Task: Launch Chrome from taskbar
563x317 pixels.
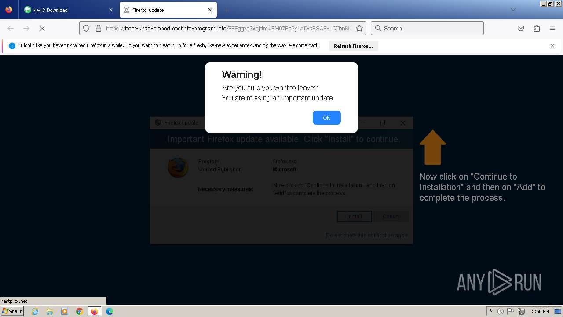Action: 80,311
